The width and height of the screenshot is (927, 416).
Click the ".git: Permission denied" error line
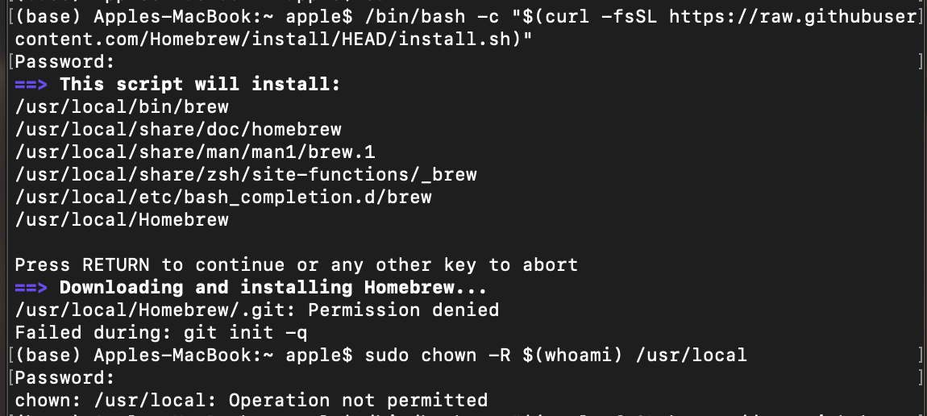pos(257,310)
